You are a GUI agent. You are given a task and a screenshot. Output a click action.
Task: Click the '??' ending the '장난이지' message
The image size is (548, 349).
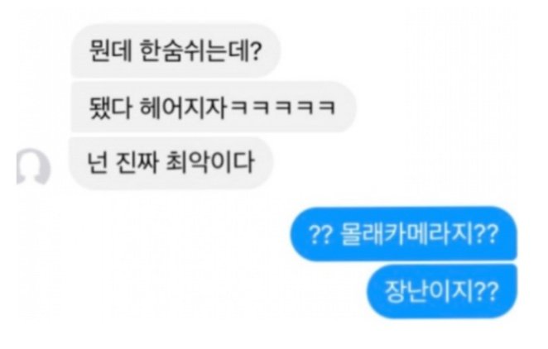[487, 292]
